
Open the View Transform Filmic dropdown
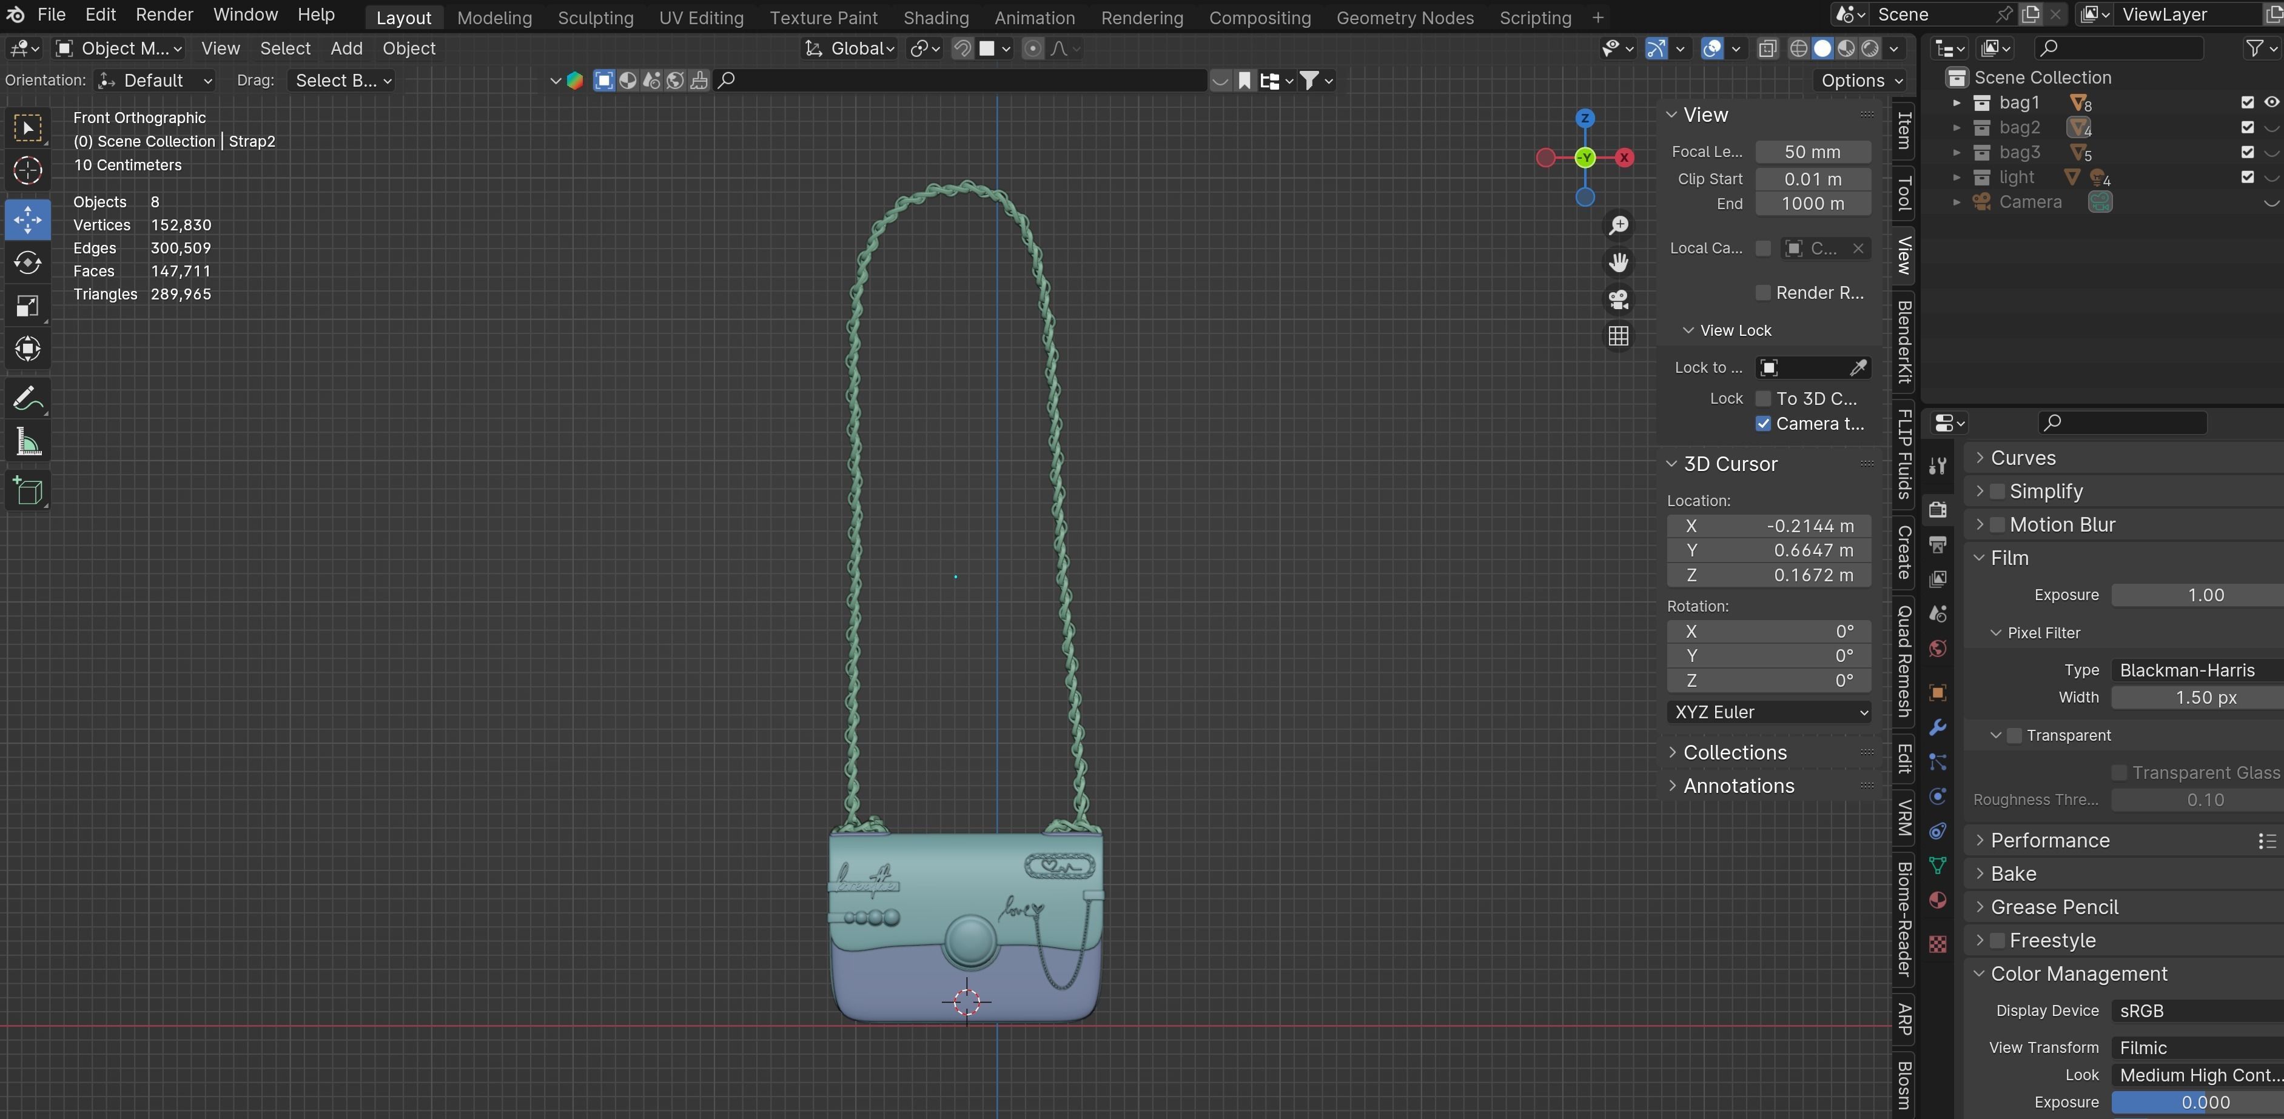pos(2197,1048)
